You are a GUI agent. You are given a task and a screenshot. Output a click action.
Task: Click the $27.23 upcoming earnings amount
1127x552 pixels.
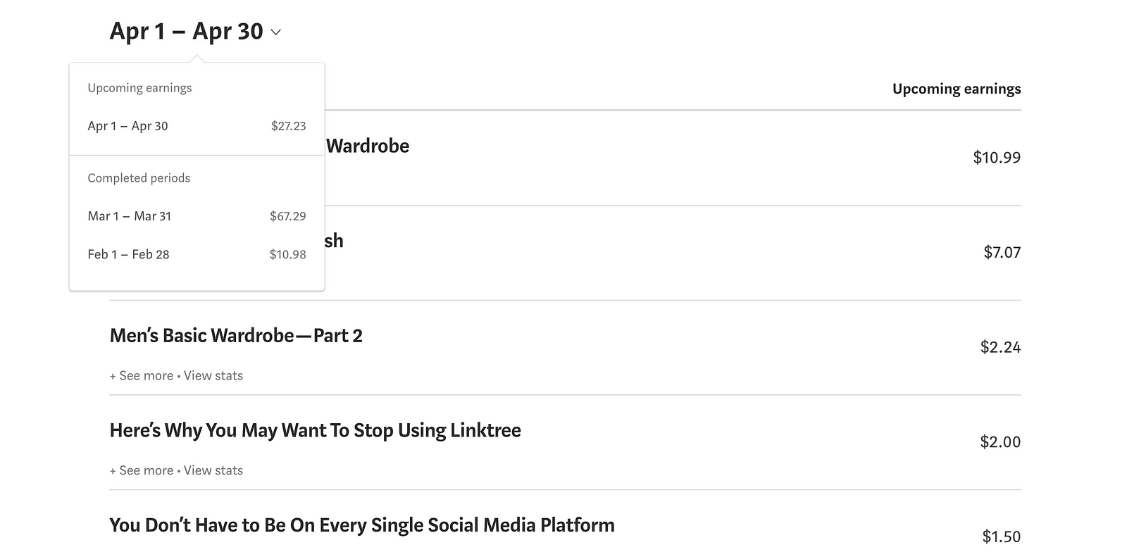tap(288, 126)
